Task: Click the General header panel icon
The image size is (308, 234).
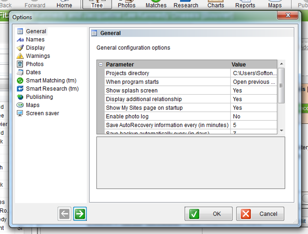Action: coord(94,33)
